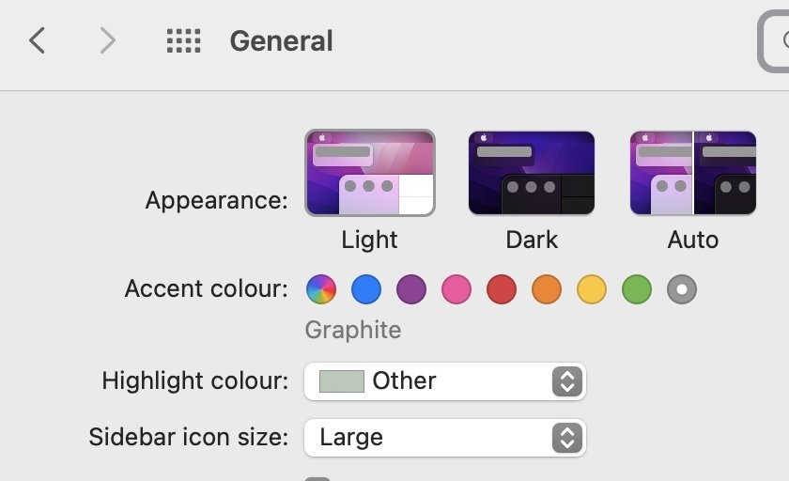Select the Light appearance thumbnail
The image size is (789, 481).
coord(370,173)
